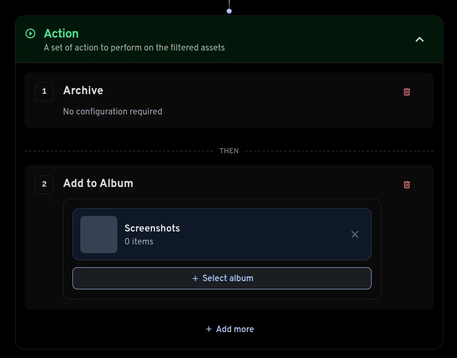Click the step 2 number badge
The image size is (457, 358).
click(x=44, y=184)
